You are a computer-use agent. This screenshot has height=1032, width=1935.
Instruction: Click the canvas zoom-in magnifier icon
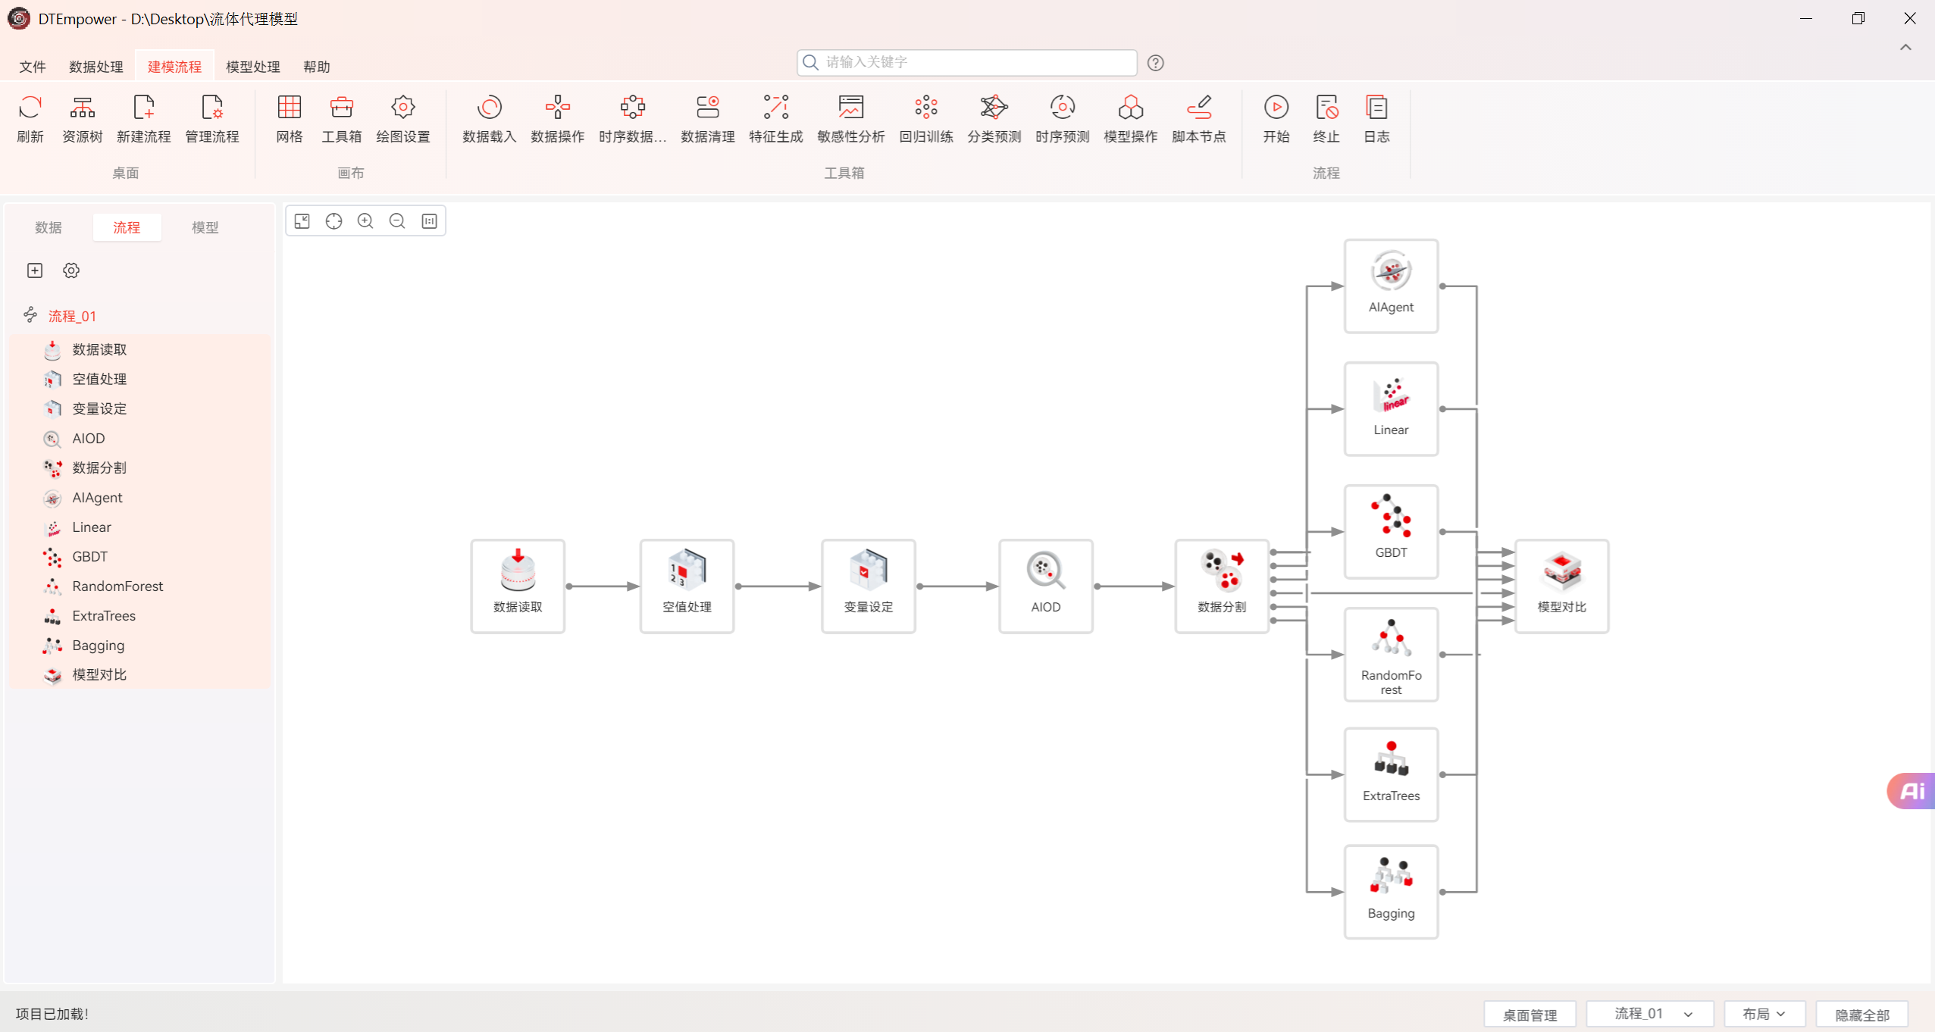pos(365,221)
